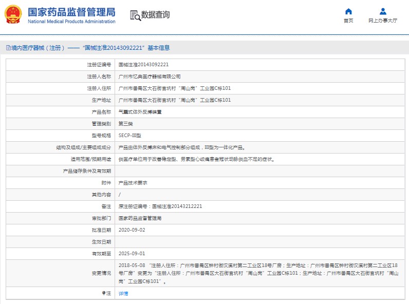Click the 结构及组成/主要组成成分 label

pyautogui.click(x=83, y=147)
